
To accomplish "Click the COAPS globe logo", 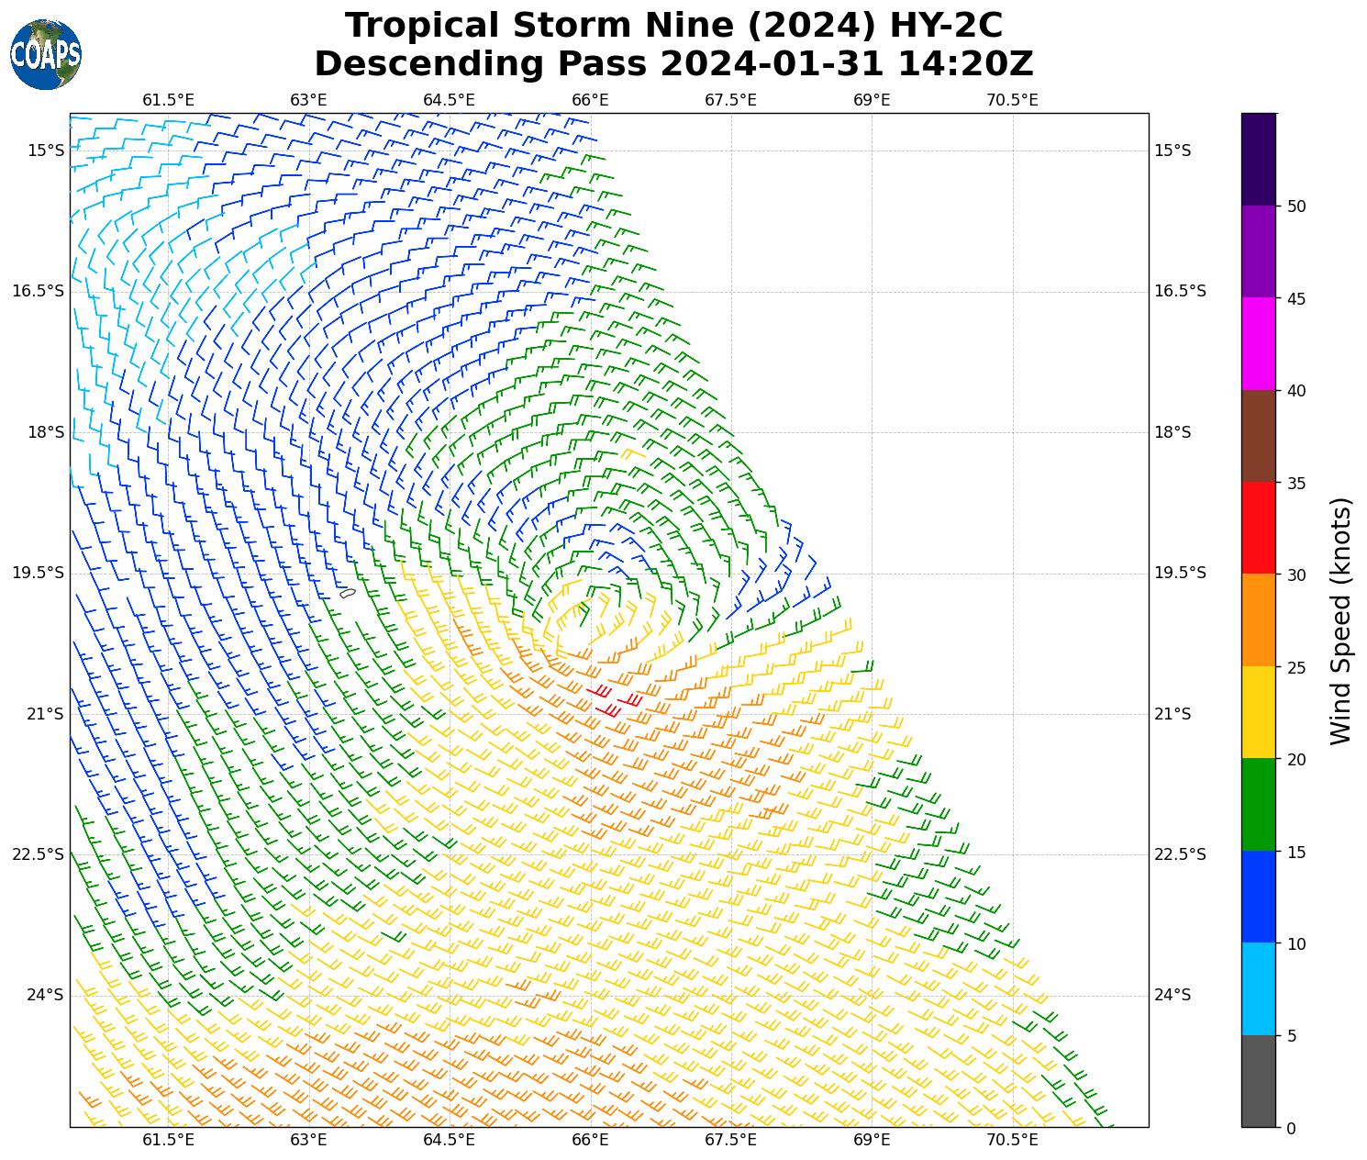I will pyautogui.click(x=46, y=55).
